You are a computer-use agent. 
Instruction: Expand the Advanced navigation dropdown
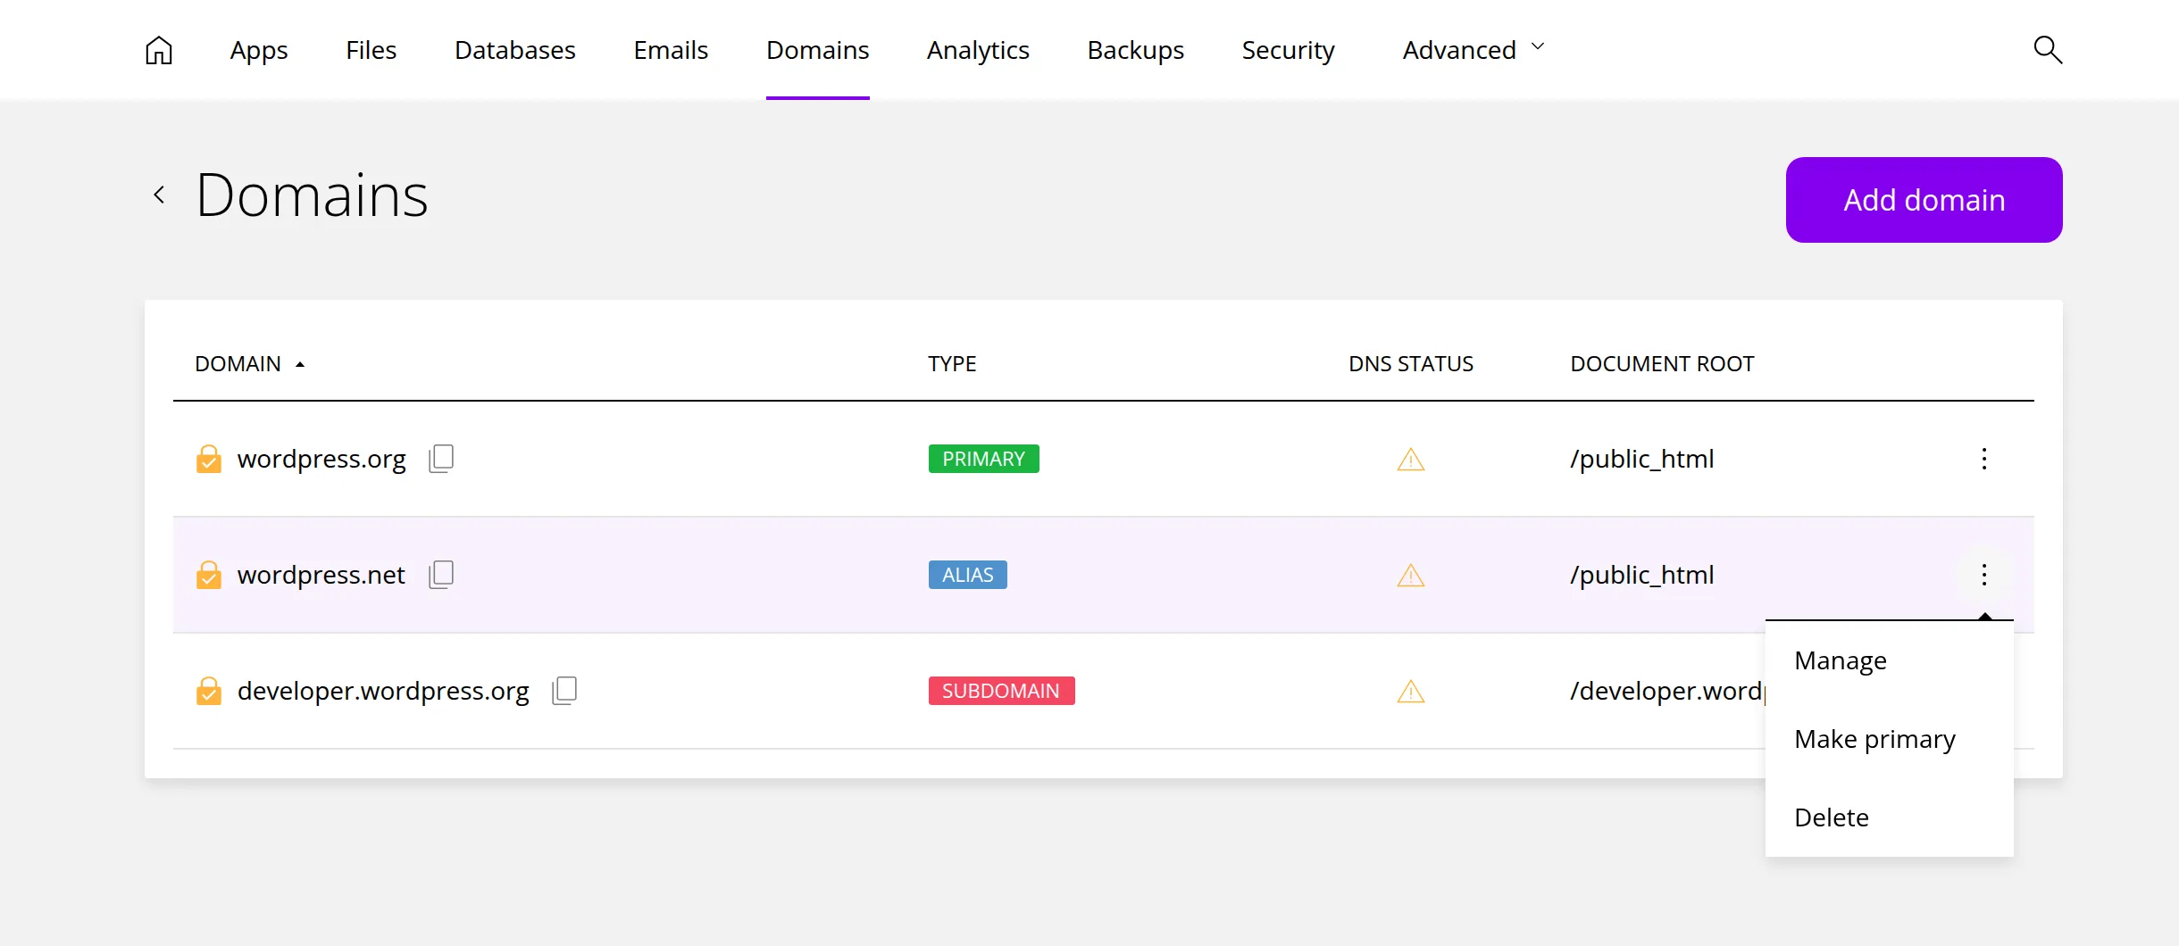coord(1474,50)
